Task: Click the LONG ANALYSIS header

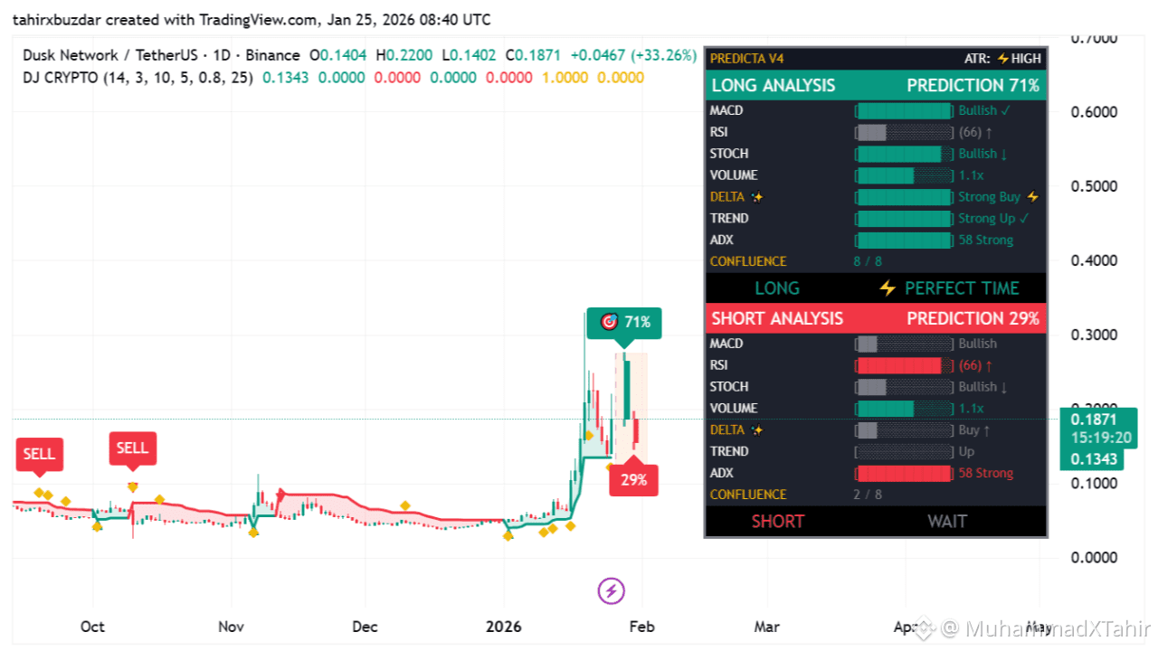Action: point(774,86)
